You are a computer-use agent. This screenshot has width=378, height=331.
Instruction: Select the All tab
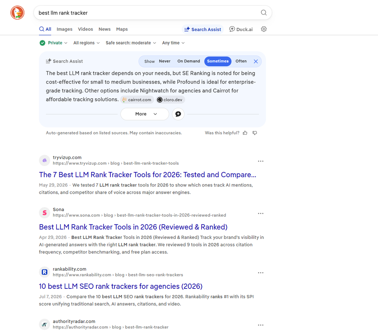point(45,29)
